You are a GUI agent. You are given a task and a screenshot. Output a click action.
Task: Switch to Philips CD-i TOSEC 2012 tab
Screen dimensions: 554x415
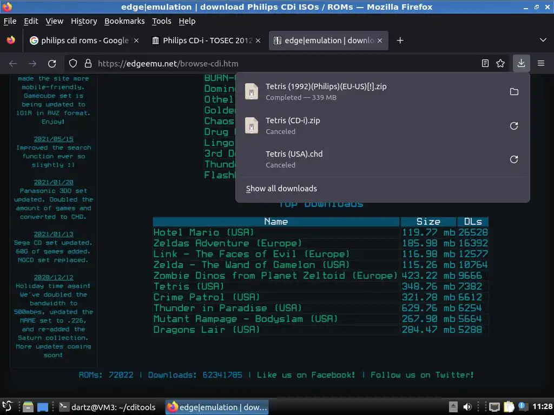(x=207, y=41)
